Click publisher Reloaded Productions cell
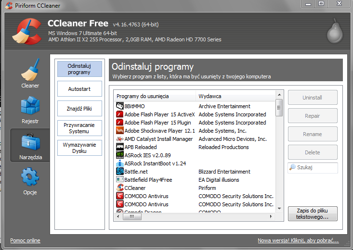The width and height of the screenshot is (353, 250). pos(223,147)
